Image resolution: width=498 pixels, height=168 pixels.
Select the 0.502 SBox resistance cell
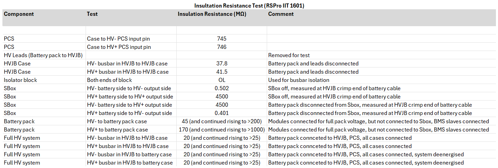[x=222, y=88]
